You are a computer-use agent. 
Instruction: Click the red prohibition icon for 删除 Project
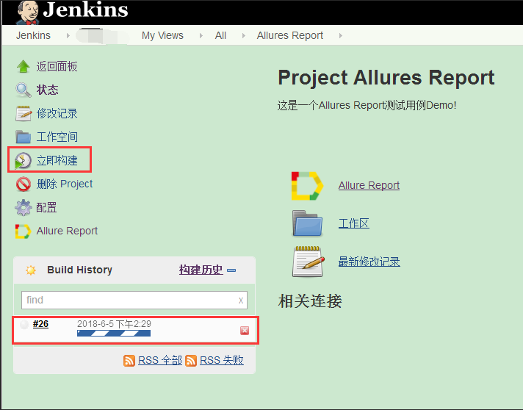(x=24, y=184)
